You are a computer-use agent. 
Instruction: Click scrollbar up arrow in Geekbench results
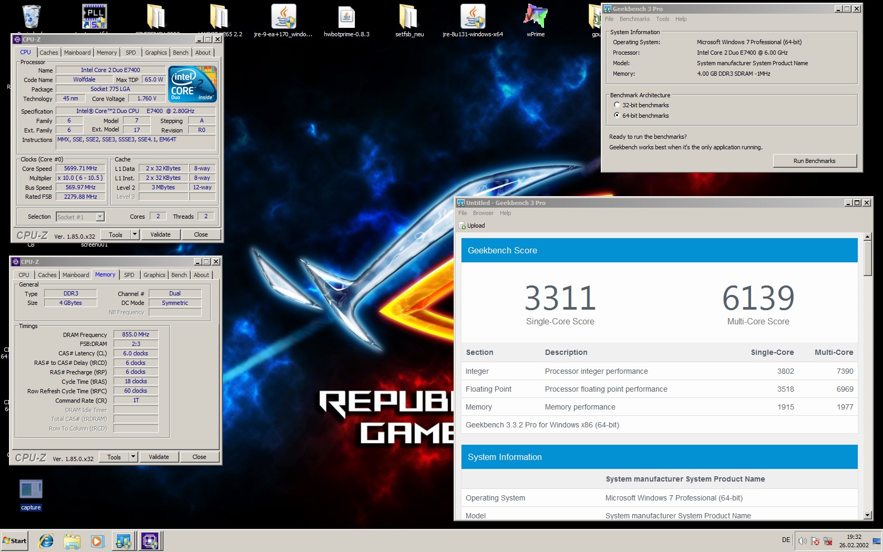[868, 237]
